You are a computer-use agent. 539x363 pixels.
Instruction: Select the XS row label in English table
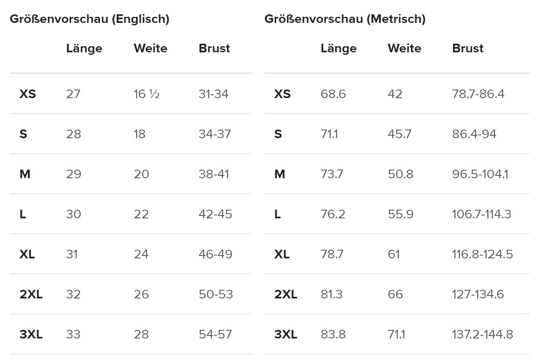point(28,94)
